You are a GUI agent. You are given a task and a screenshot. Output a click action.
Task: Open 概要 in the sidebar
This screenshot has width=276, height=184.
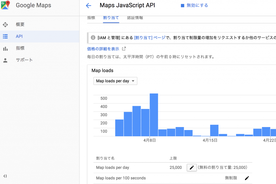(x=40, y=24)
